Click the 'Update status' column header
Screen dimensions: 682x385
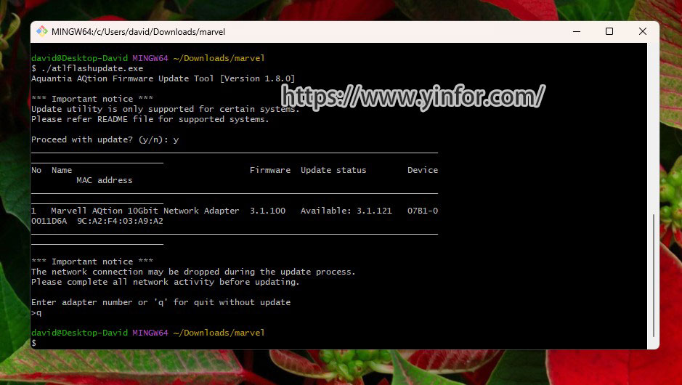[x=333, y=170]
